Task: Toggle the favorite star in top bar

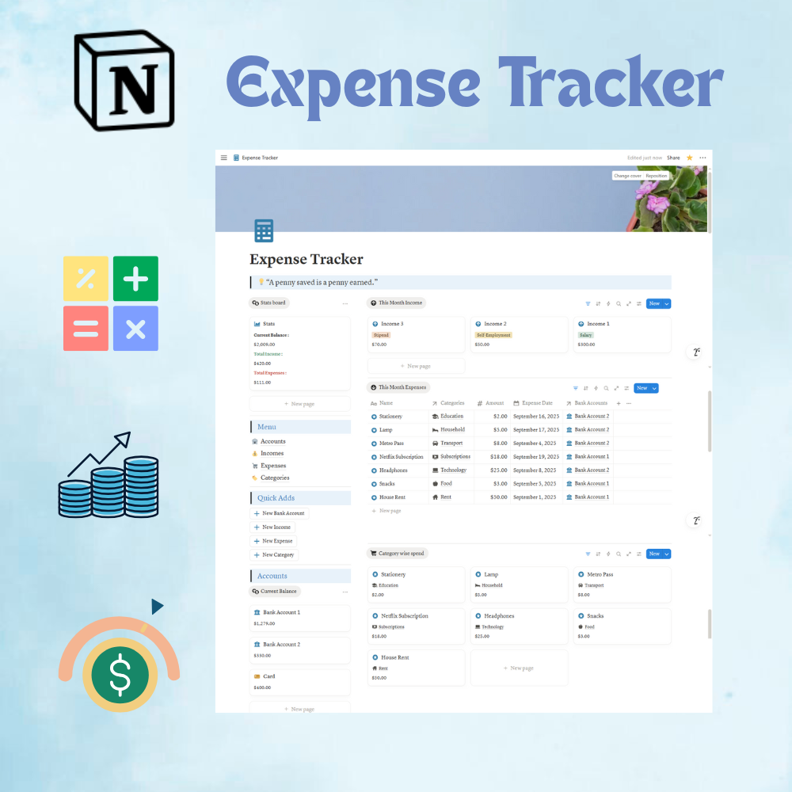Action: (690, 158)
